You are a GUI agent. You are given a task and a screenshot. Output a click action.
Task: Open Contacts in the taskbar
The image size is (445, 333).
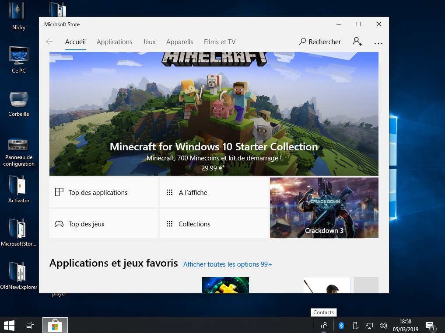(324, 325)
